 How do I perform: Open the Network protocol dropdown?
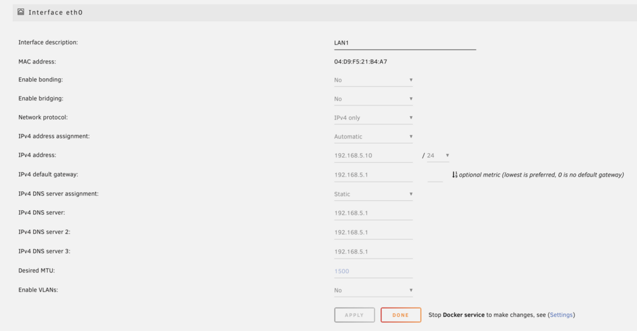tap(373, 118)
